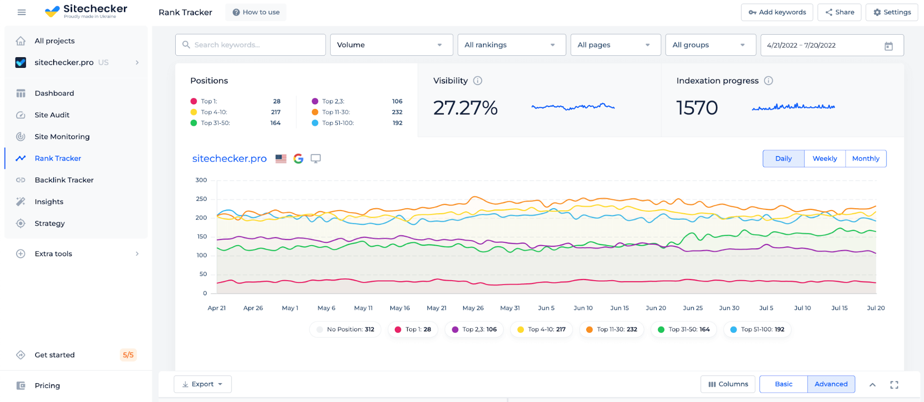Expand the sitechecker.pro project chevron
This screenshot has height=402, width=924.
tap(137, 62)
